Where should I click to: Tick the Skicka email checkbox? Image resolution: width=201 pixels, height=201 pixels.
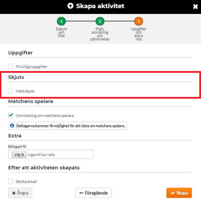pos(11,182)
